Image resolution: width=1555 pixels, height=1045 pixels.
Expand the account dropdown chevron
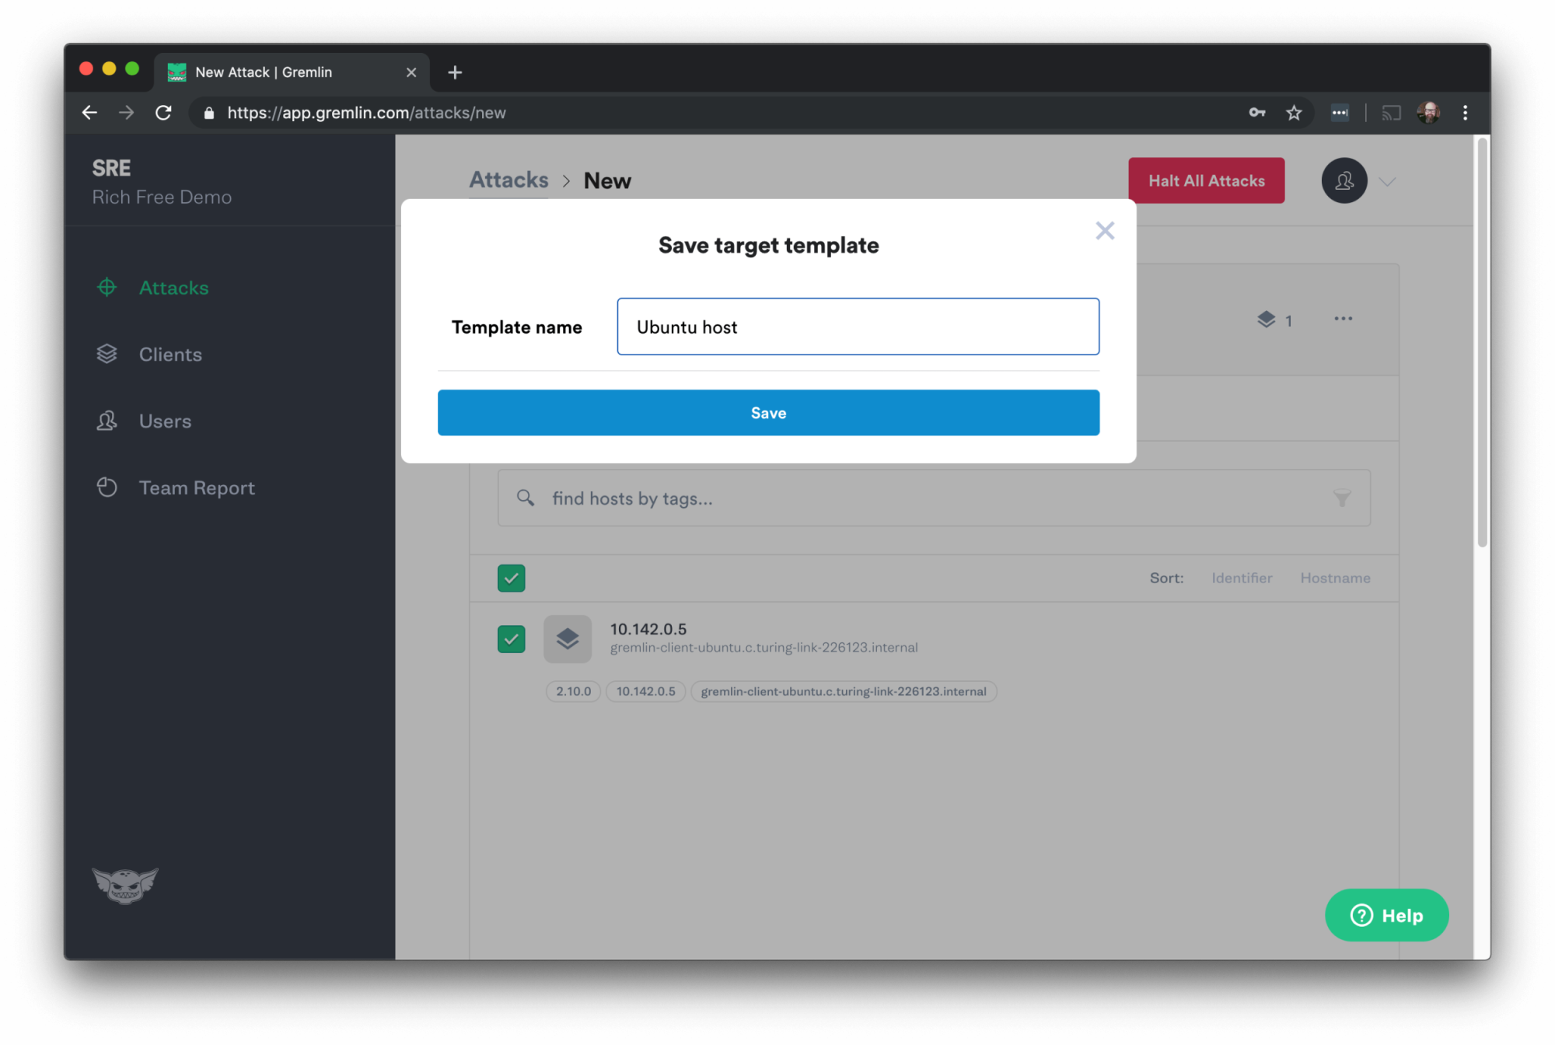(x=1388, y=182)
